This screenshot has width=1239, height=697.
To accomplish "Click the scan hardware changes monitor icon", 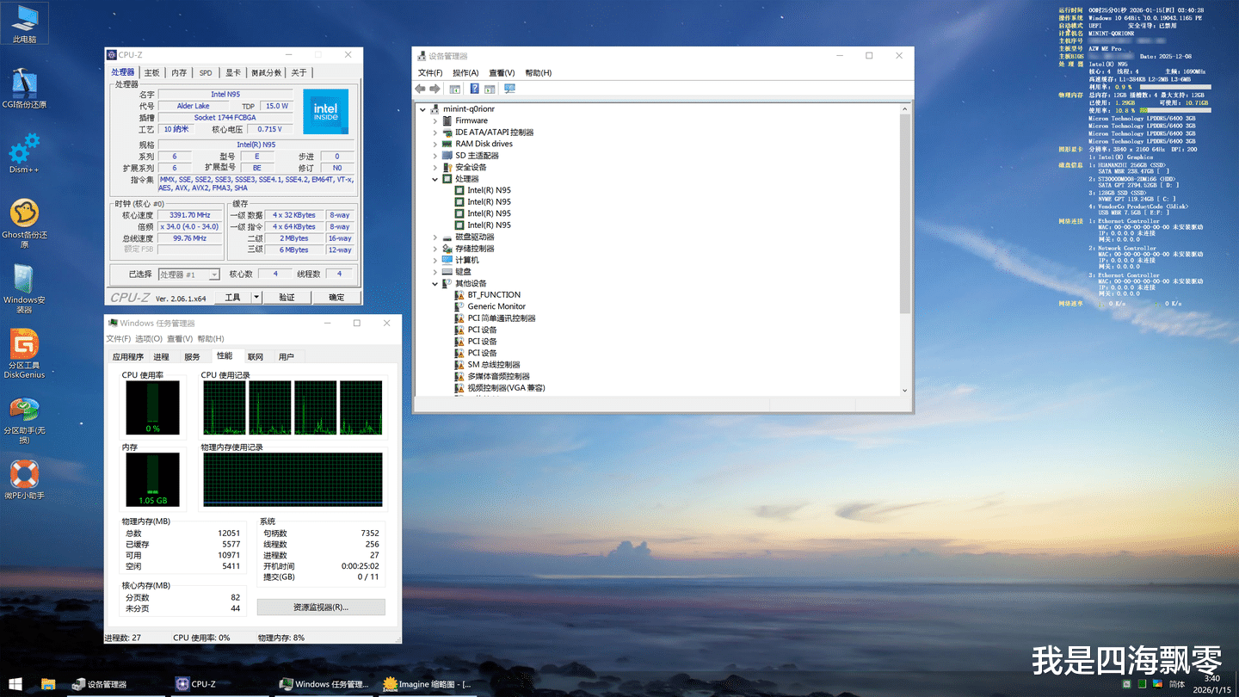I will click(x=509, y=89).
